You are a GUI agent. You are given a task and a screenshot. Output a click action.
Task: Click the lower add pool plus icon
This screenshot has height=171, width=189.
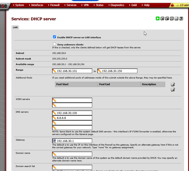pos(173,90)
